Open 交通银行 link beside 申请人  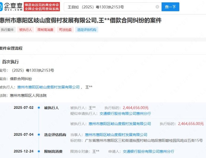click(148, 151)
